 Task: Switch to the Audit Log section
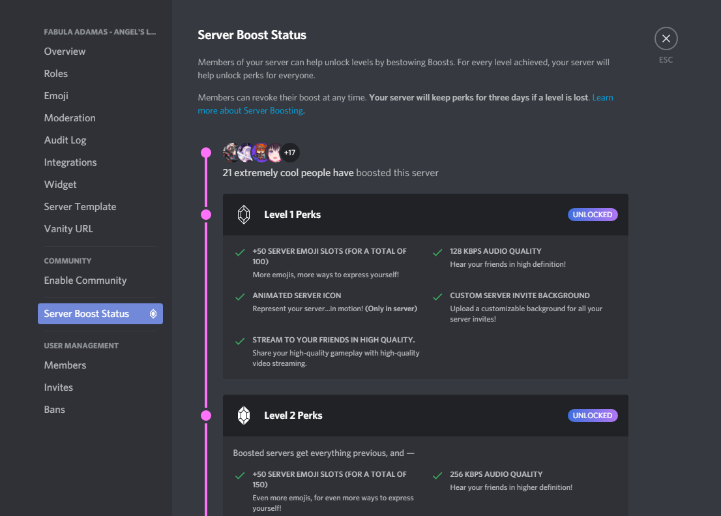[65, 140]
